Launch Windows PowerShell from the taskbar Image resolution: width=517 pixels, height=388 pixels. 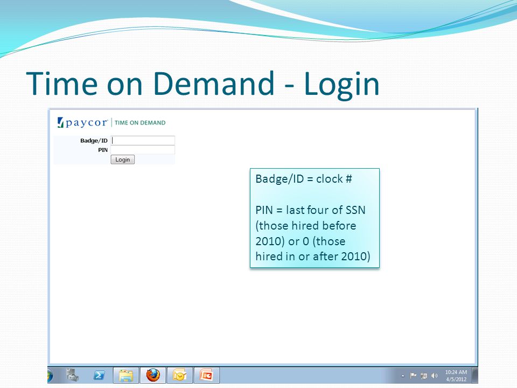[x=99, y=376]
